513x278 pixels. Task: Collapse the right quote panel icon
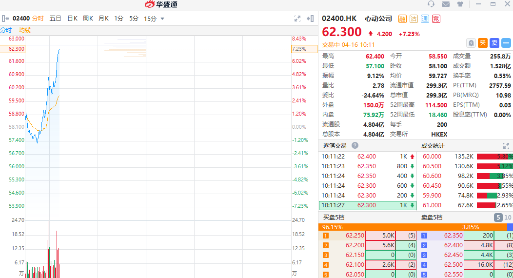point(310,19)
